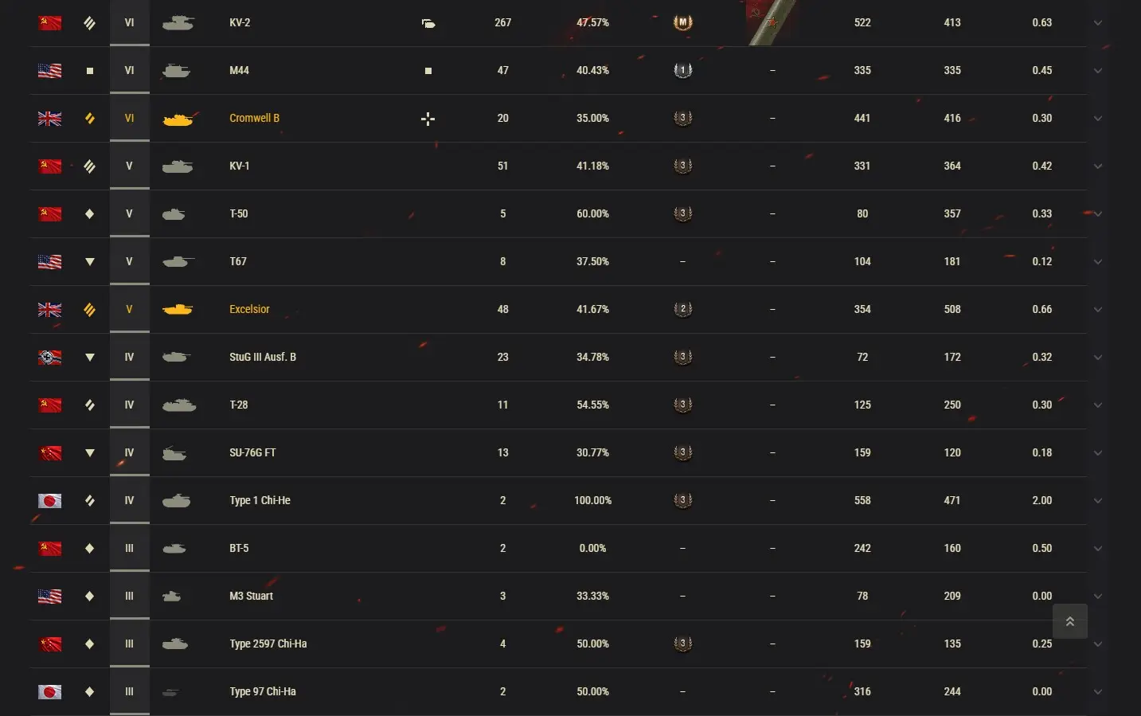Expand the T67 row with chevron
Viewport: 1141px width, 716px height.
pyautogui.click(x=1098, y=262)
